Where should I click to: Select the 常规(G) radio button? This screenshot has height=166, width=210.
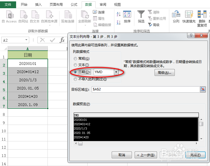[x=75, y=59]
